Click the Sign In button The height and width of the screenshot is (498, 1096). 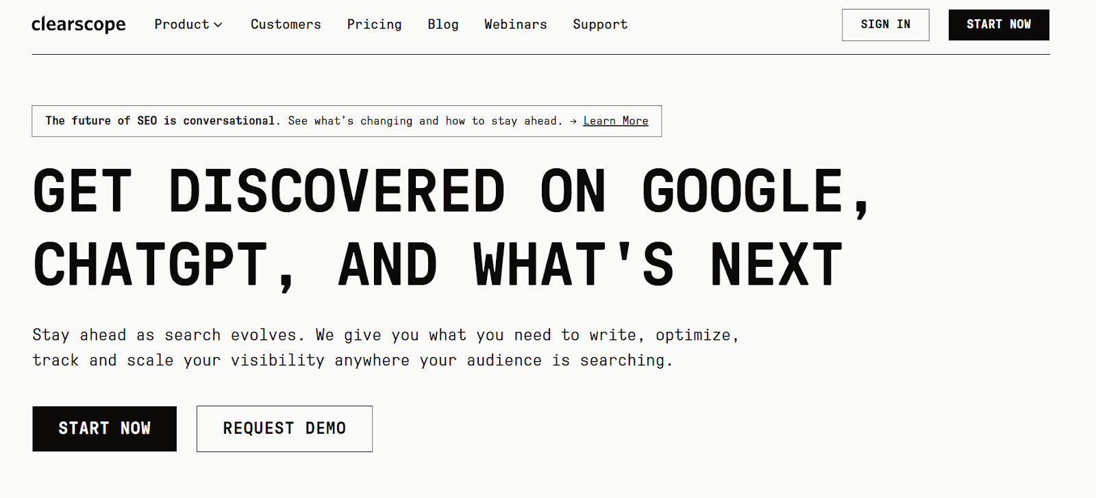point(885,25)
